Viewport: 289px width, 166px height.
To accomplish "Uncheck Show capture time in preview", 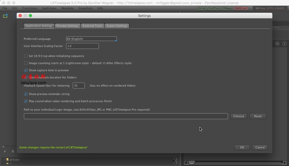I will point(26,70).
